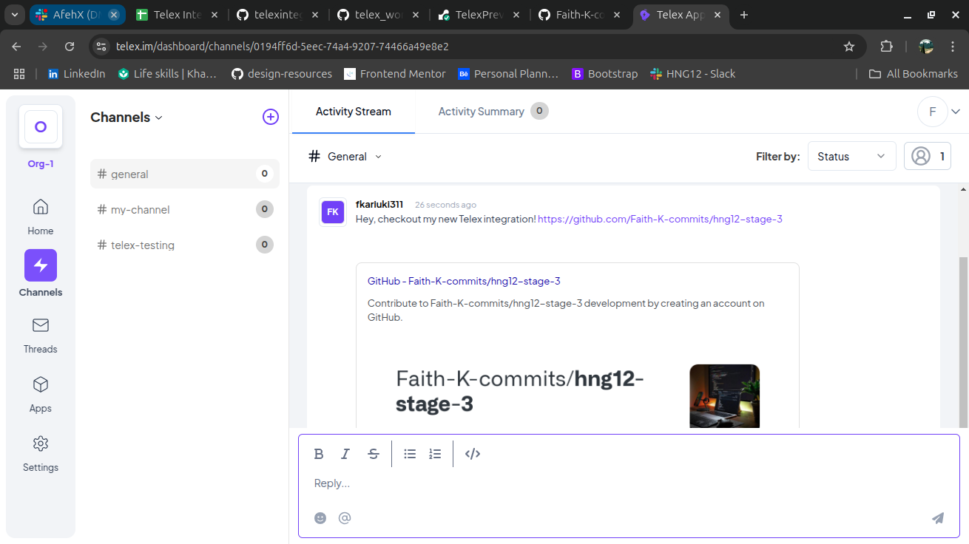
Task: Open design-resources bookmark
Action: pos(282,74)
